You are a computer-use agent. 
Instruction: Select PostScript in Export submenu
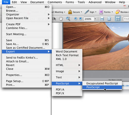pyautogui.click(x=67, y=84)
